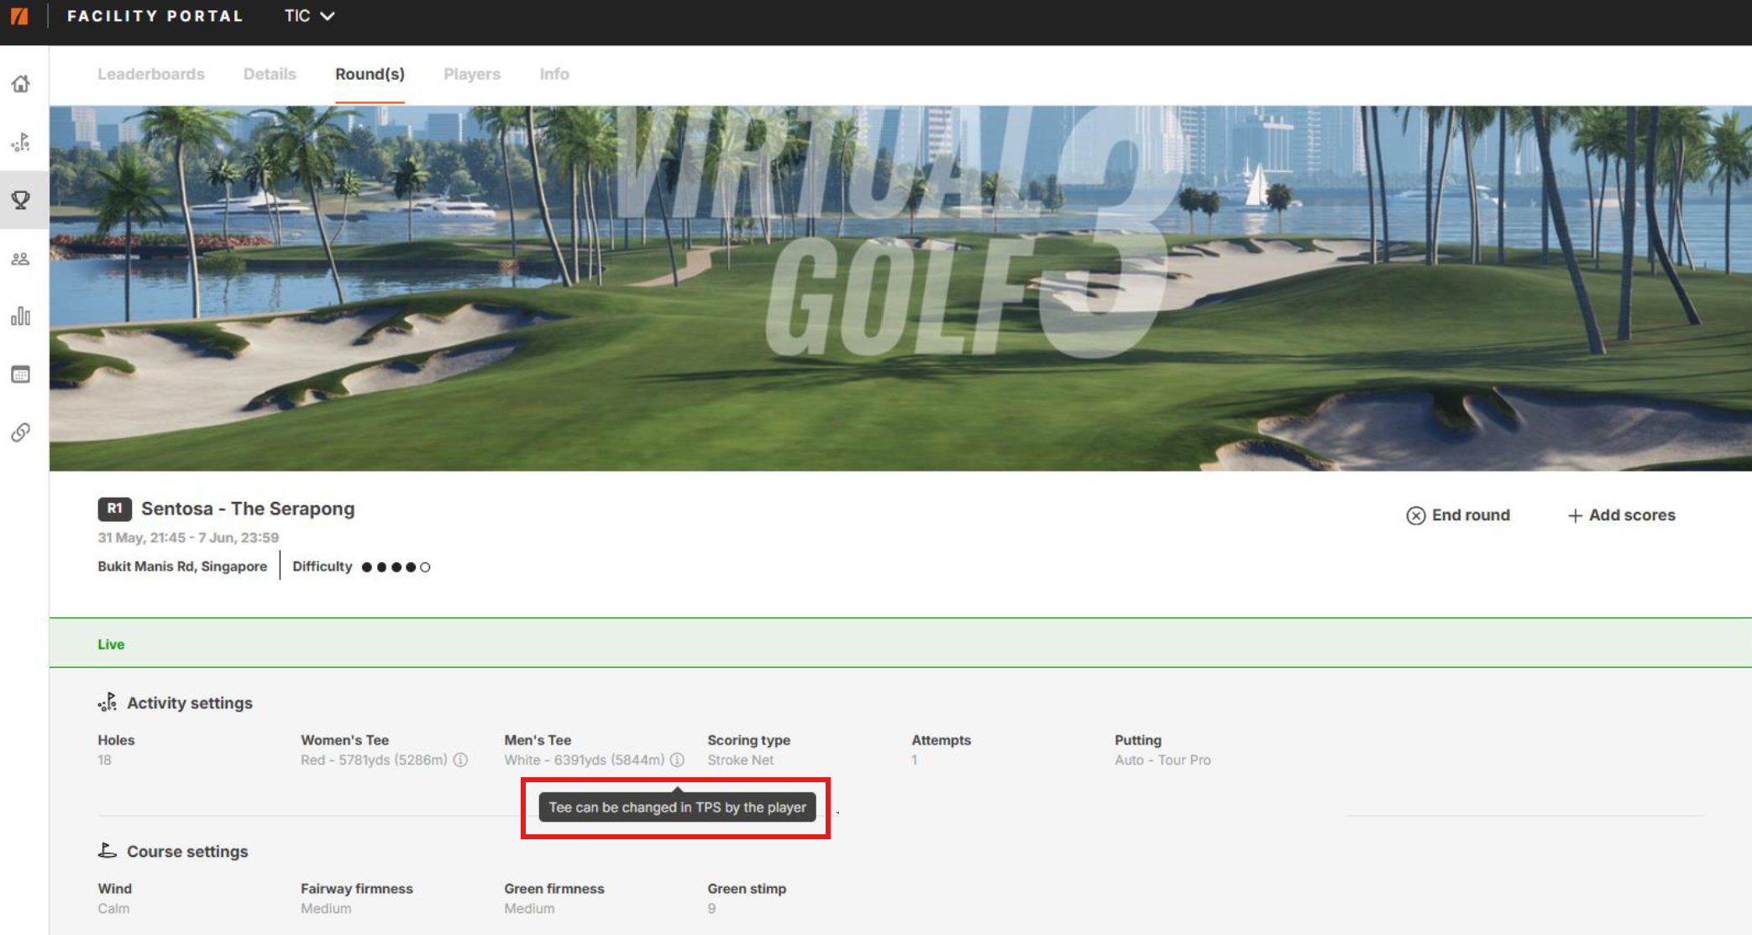Click the Red - 5781yds women's tee value
Screen dimensions: 1752x935
(x=374, y=760)
